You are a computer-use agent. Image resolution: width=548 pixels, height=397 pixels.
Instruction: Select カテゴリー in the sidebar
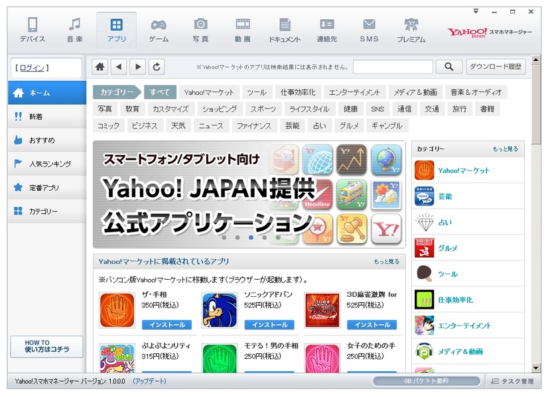[x=47, y=211]
